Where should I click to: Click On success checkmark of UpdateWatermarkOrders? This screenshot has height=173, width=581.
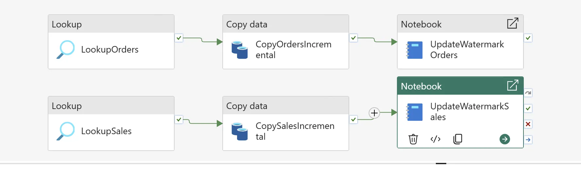[528, 38]
